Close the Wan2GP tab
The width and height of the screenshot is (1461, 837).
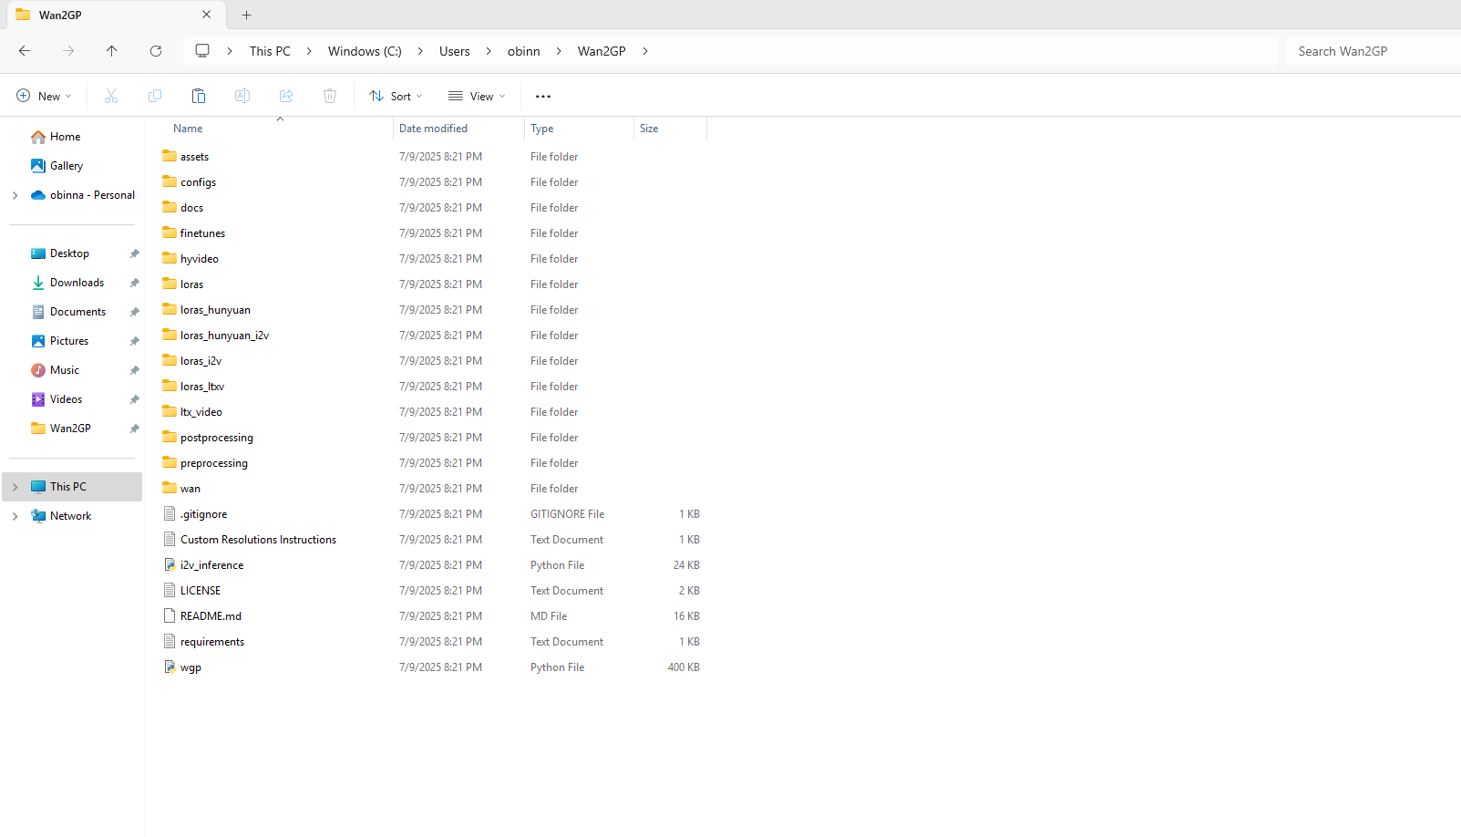(207, 15)
